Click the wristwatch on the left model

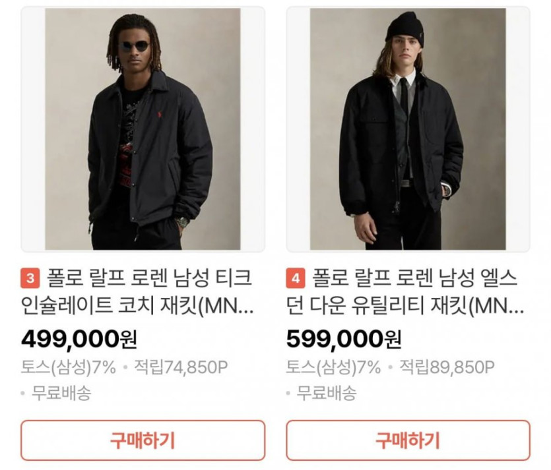pyautogui.click(x=183, y=221)
